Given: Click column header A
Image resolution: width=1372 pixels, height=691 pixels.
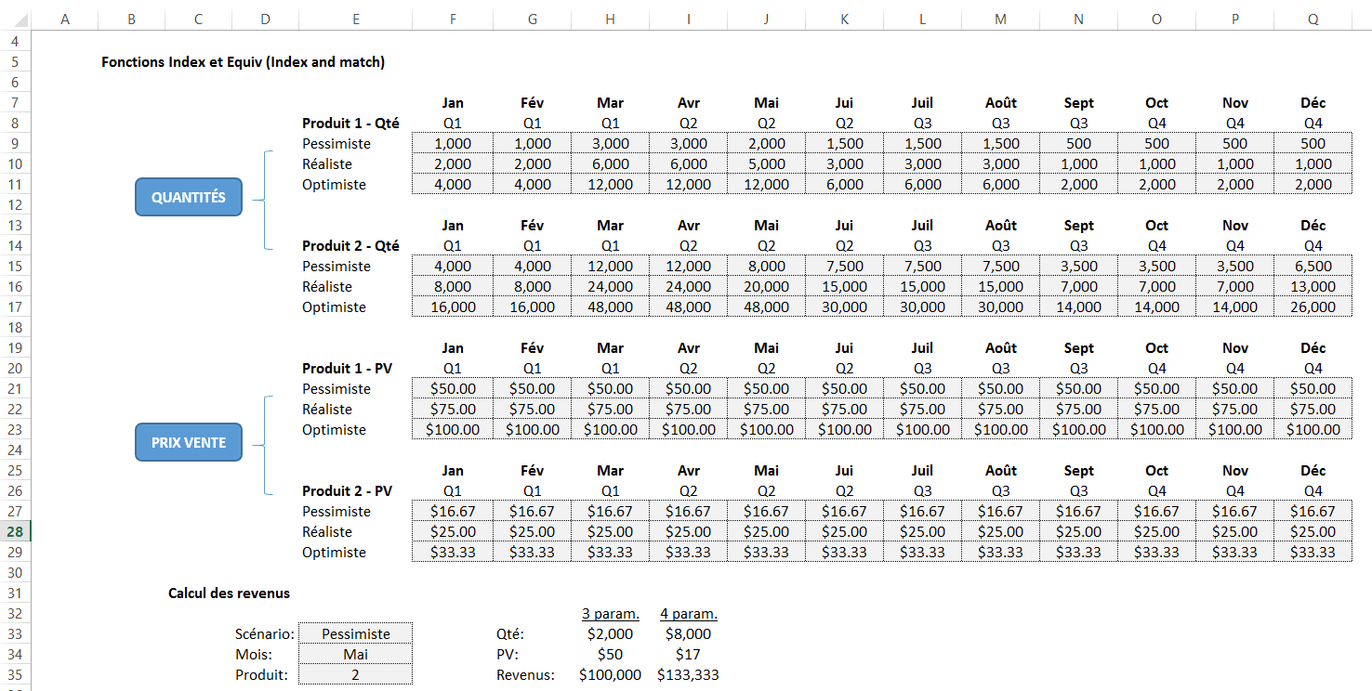Looking at the screenshot, I should [65, 19].
